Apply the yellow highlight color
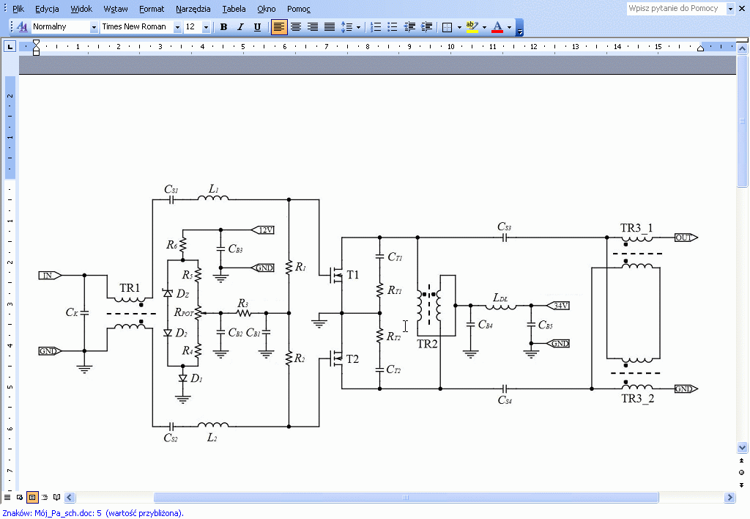This screenshot has height=519, width=750. pos(472,27)
